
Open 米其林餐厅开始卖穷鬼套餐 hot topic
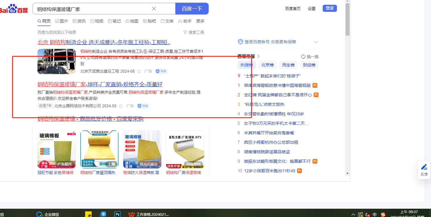269,133
